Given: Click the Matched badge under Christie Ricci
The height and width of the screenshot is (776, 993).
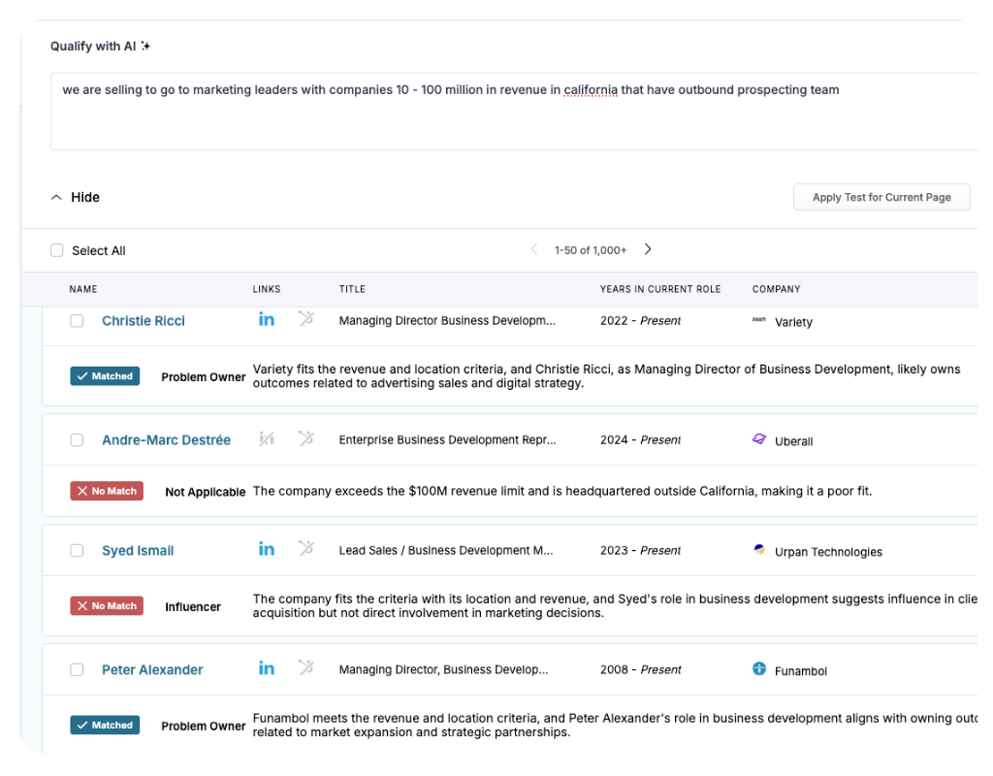Looking at the screenshot, I should click(105, 376).
